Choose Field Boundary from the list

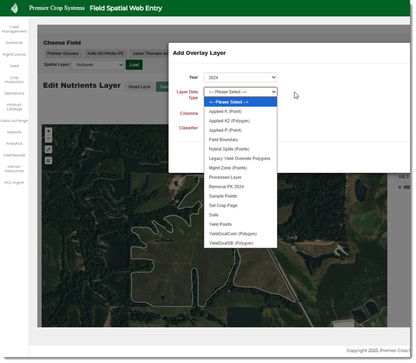223,140
